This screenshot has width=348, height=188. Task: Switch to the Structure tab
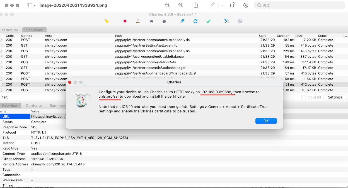point(10,30)
